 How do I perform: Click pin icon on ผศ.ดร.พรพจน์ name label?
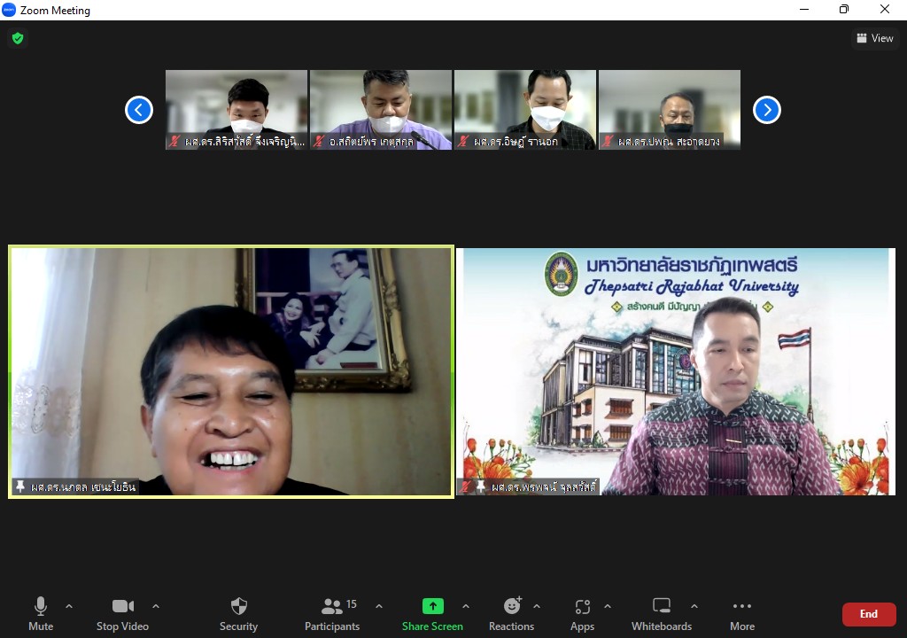(480, 486)
